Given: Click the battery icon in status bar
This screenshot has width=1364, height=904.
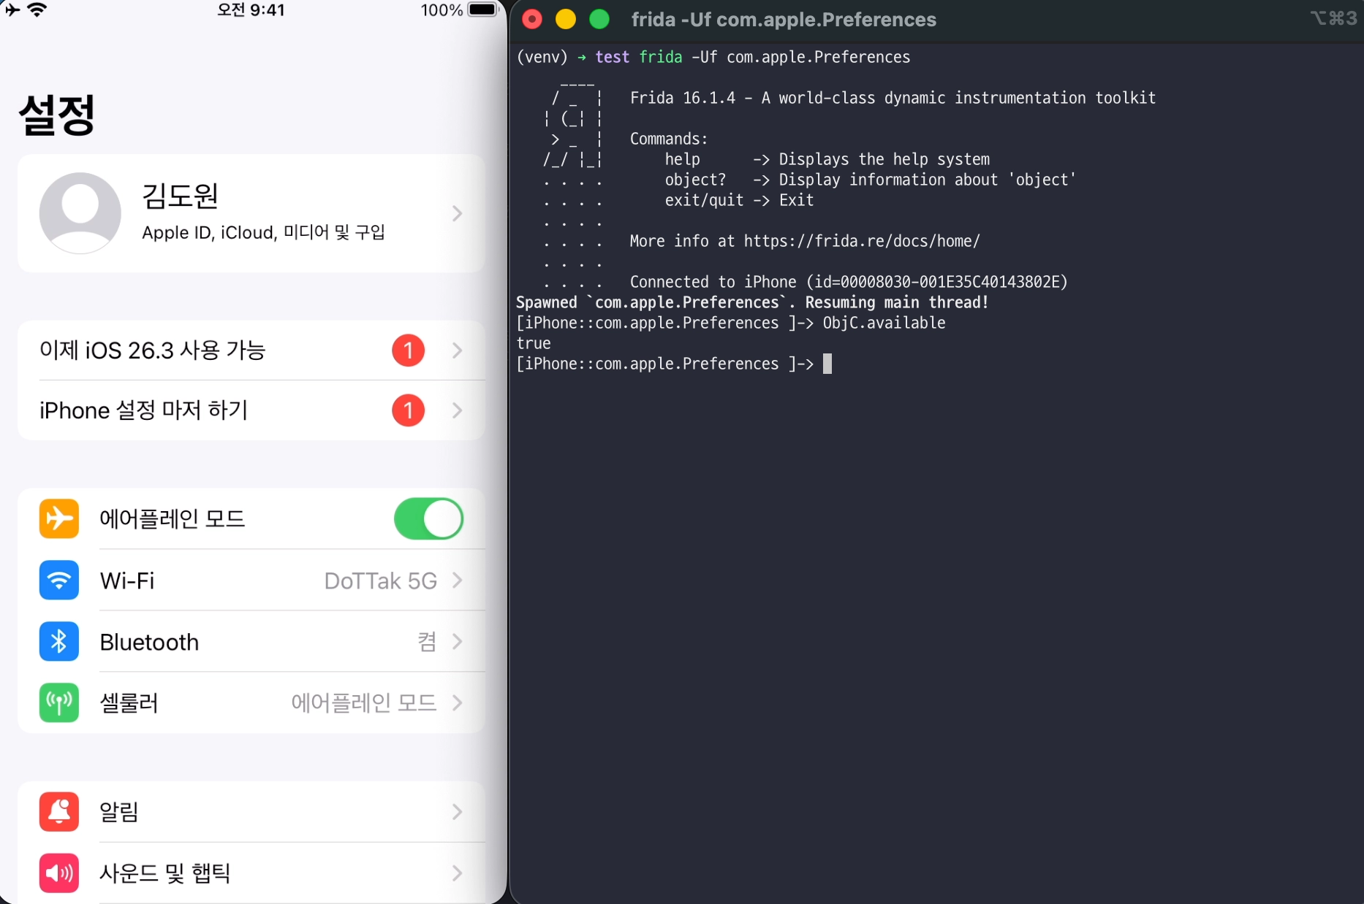Looking at the screenshot, I should pos(483,10).
